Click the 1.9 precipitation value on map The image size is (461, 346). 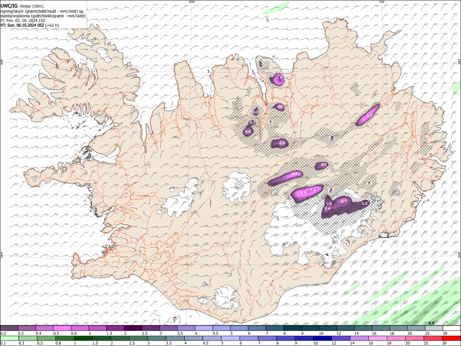coord(279,78)
